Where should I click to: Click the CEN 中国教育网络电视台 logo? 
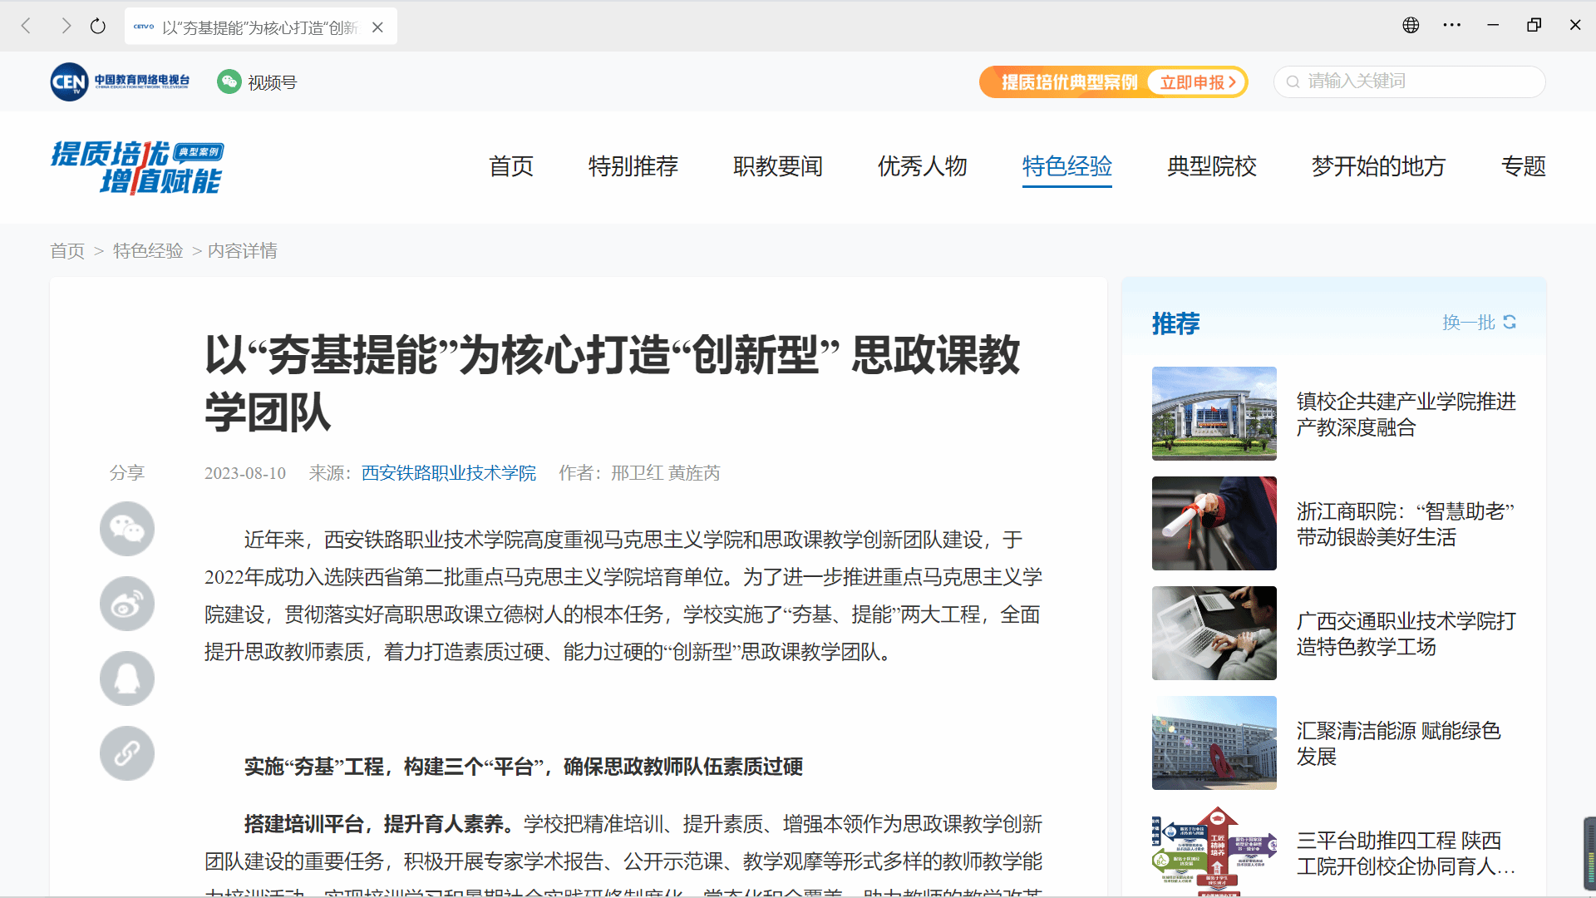120,81
